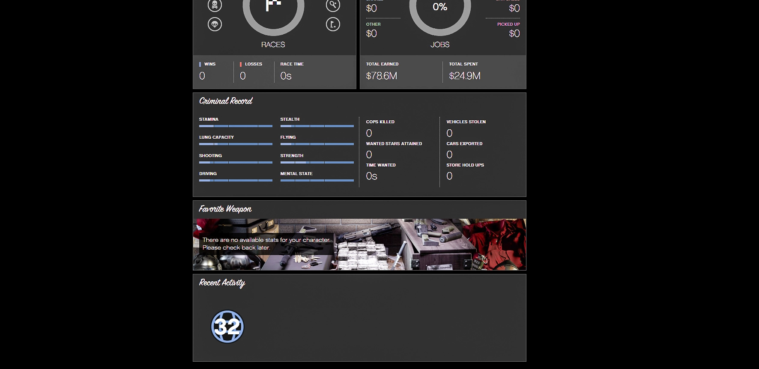759x369 pixels.
Task: Click the Recent Activity heading
Action: click(x=222, y=283)
